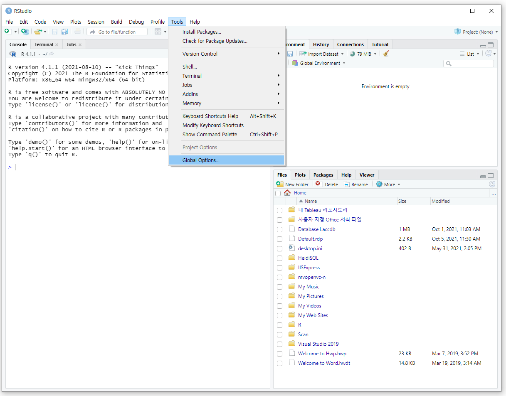
Task: Open the Global Environment dropdown
Action: click(318, 63)
